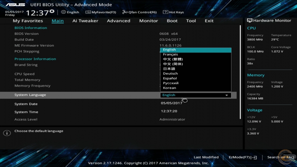Pick 日本語 from the language list
This screenshot has width=297, height=167.
196,69
